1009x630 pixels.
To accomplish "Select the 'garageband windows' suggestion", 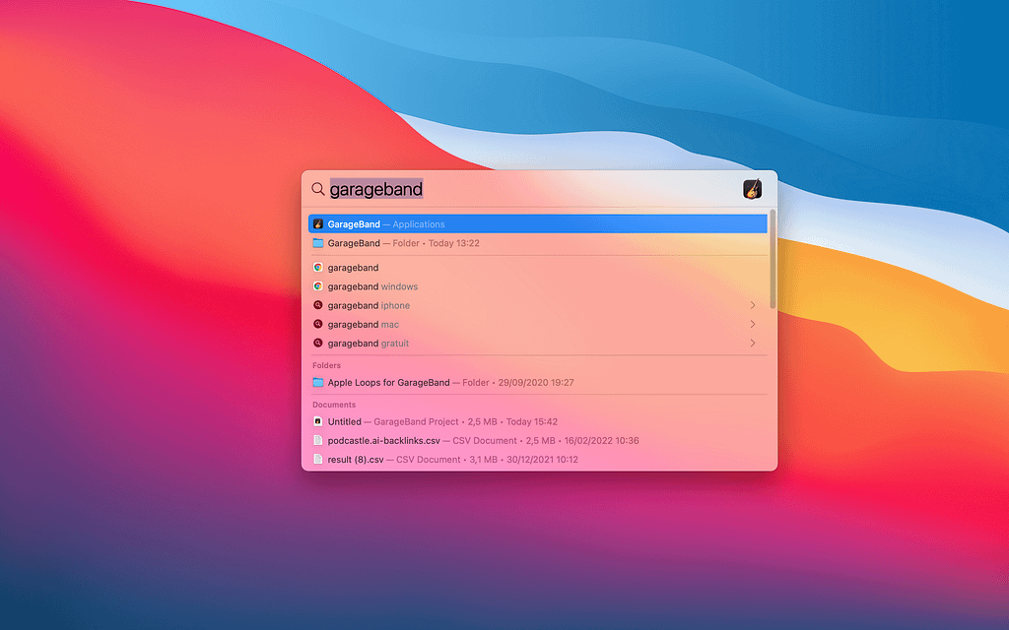I will tap(538, 286).
